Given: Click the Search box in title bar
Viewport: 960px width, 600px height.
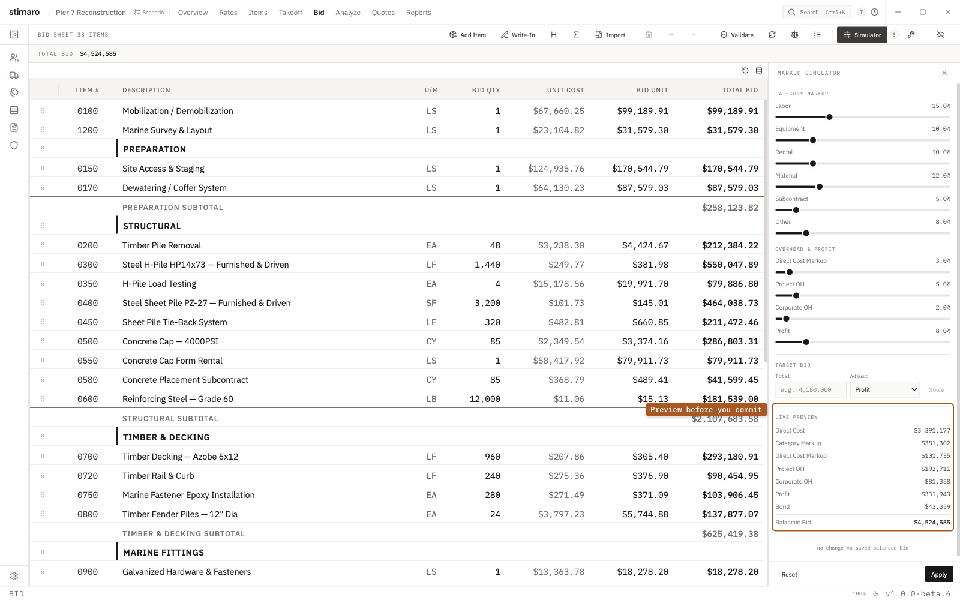Looking at the screenshot, I should (817, 12).
